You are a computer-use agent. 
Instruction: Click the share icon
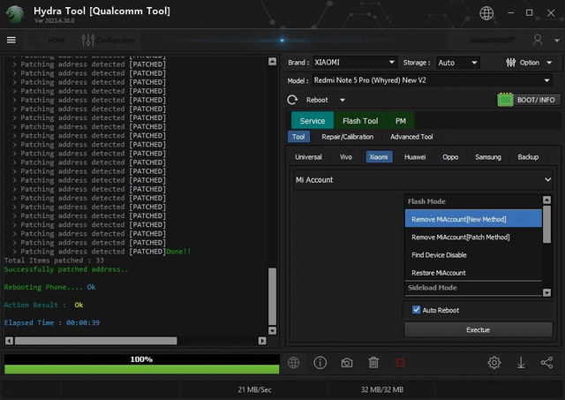pyautogui.click(x=546, y=363)
